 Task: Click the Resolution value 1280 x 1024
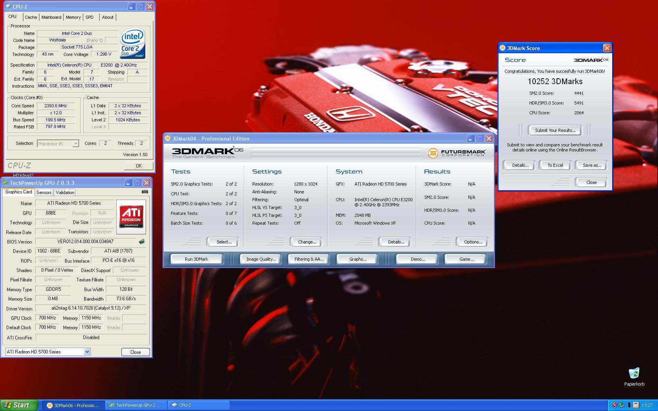305,184
